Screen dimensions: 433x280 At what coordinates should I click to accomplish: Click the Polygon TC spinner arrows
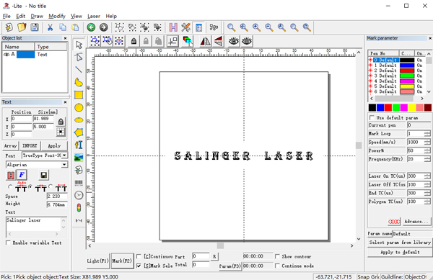click(427, 202)
